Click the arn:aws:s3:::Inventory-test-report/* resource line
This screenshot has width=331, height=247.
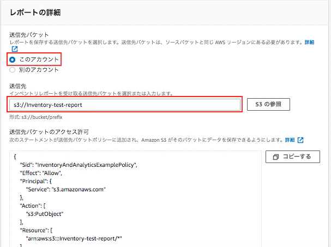[74, 239]
